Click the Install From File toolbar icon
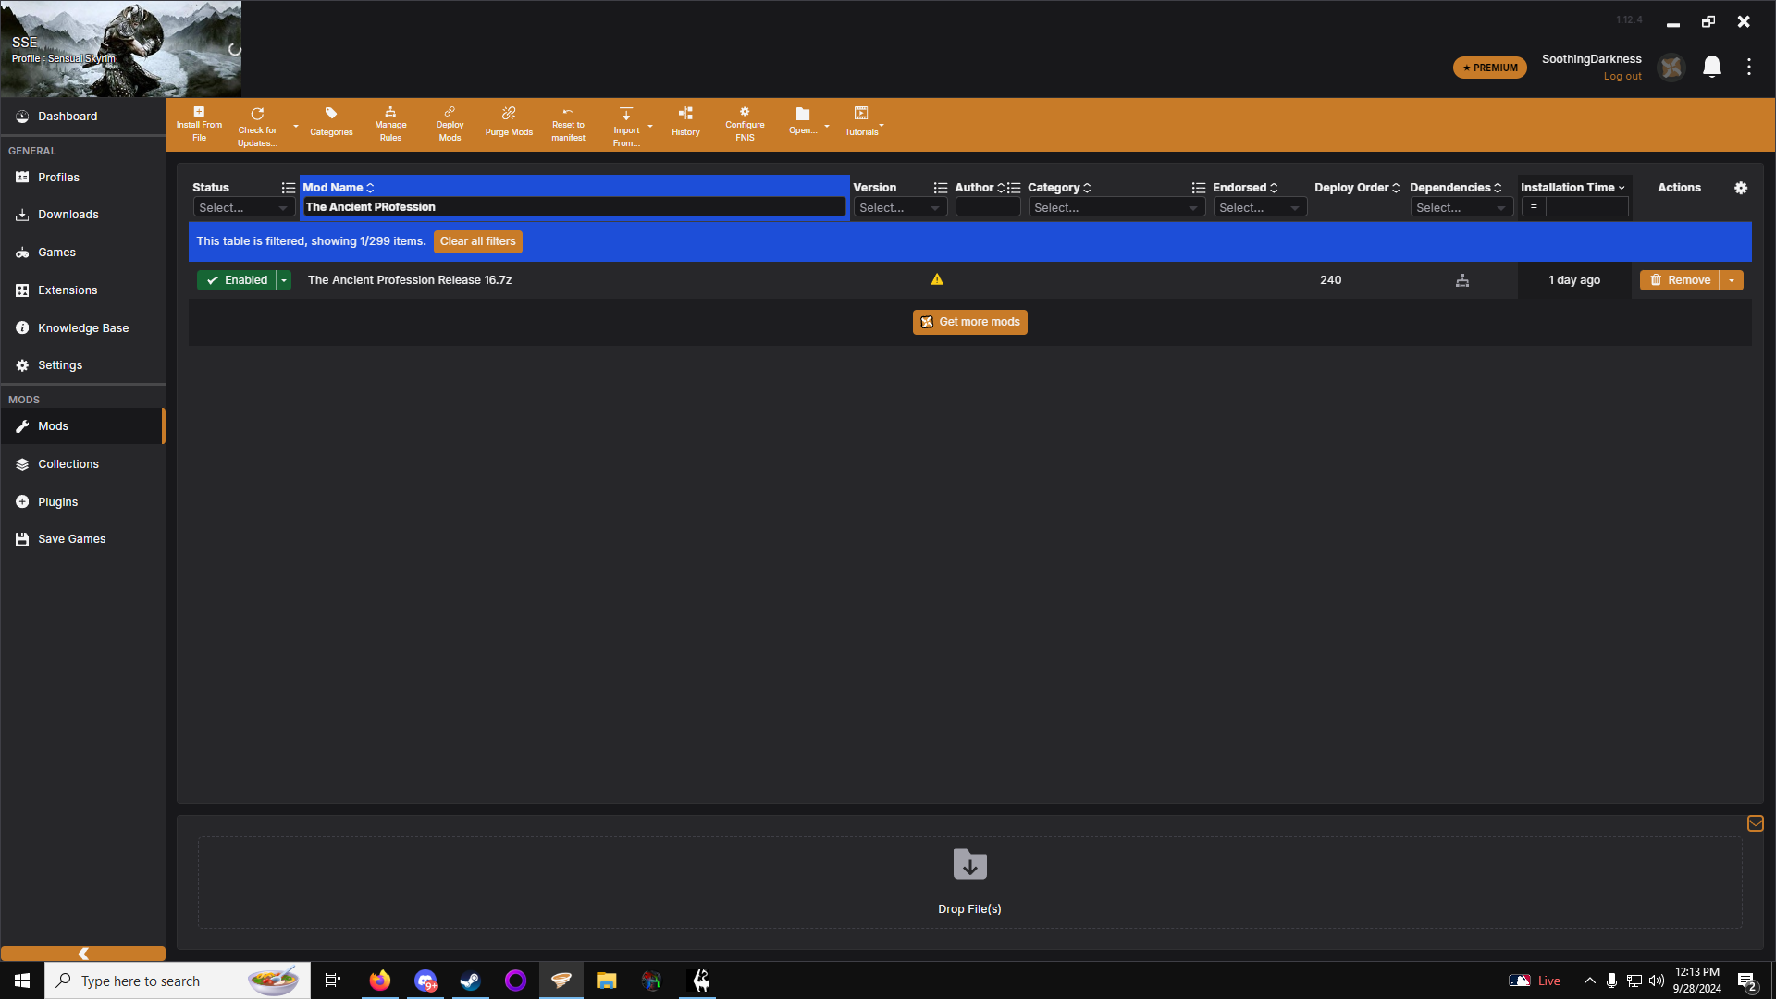 pos(199,124)
